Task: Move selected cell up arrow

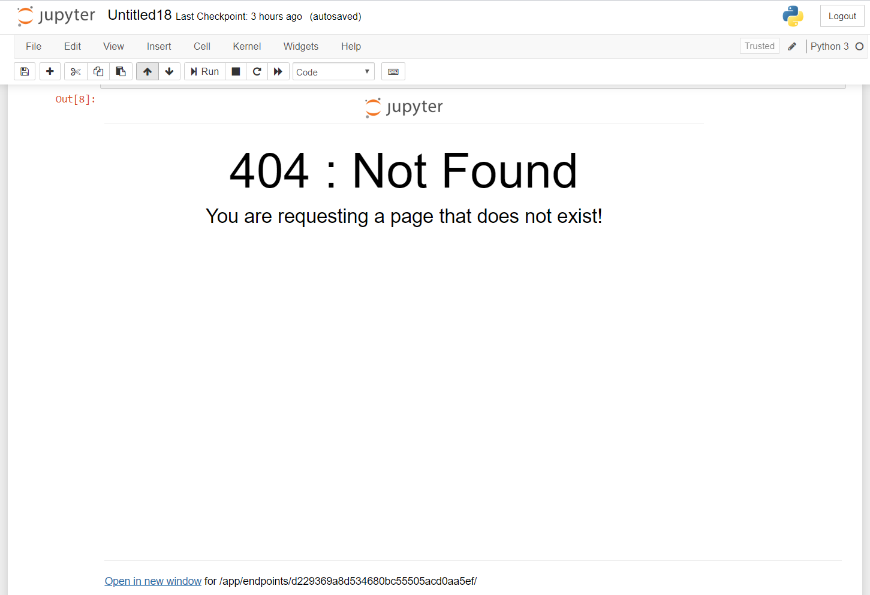Action: pos(147,71)
